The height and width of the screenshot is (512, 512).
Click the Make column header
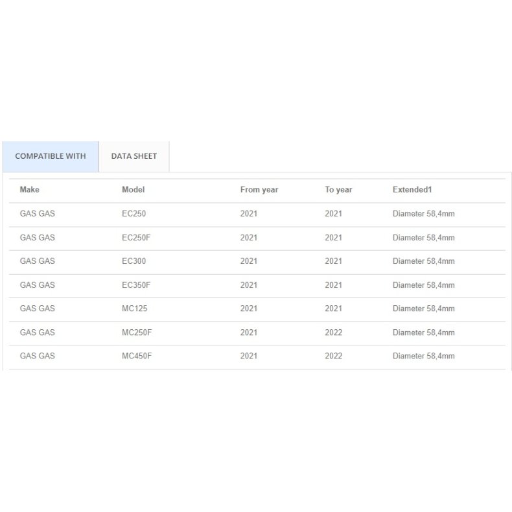30,190
